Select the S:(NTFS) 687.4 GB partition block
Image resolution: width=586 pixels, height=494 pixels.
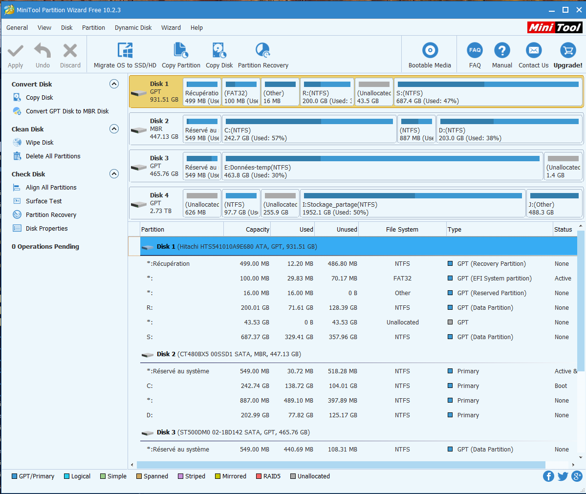click(x=488, y=92)
